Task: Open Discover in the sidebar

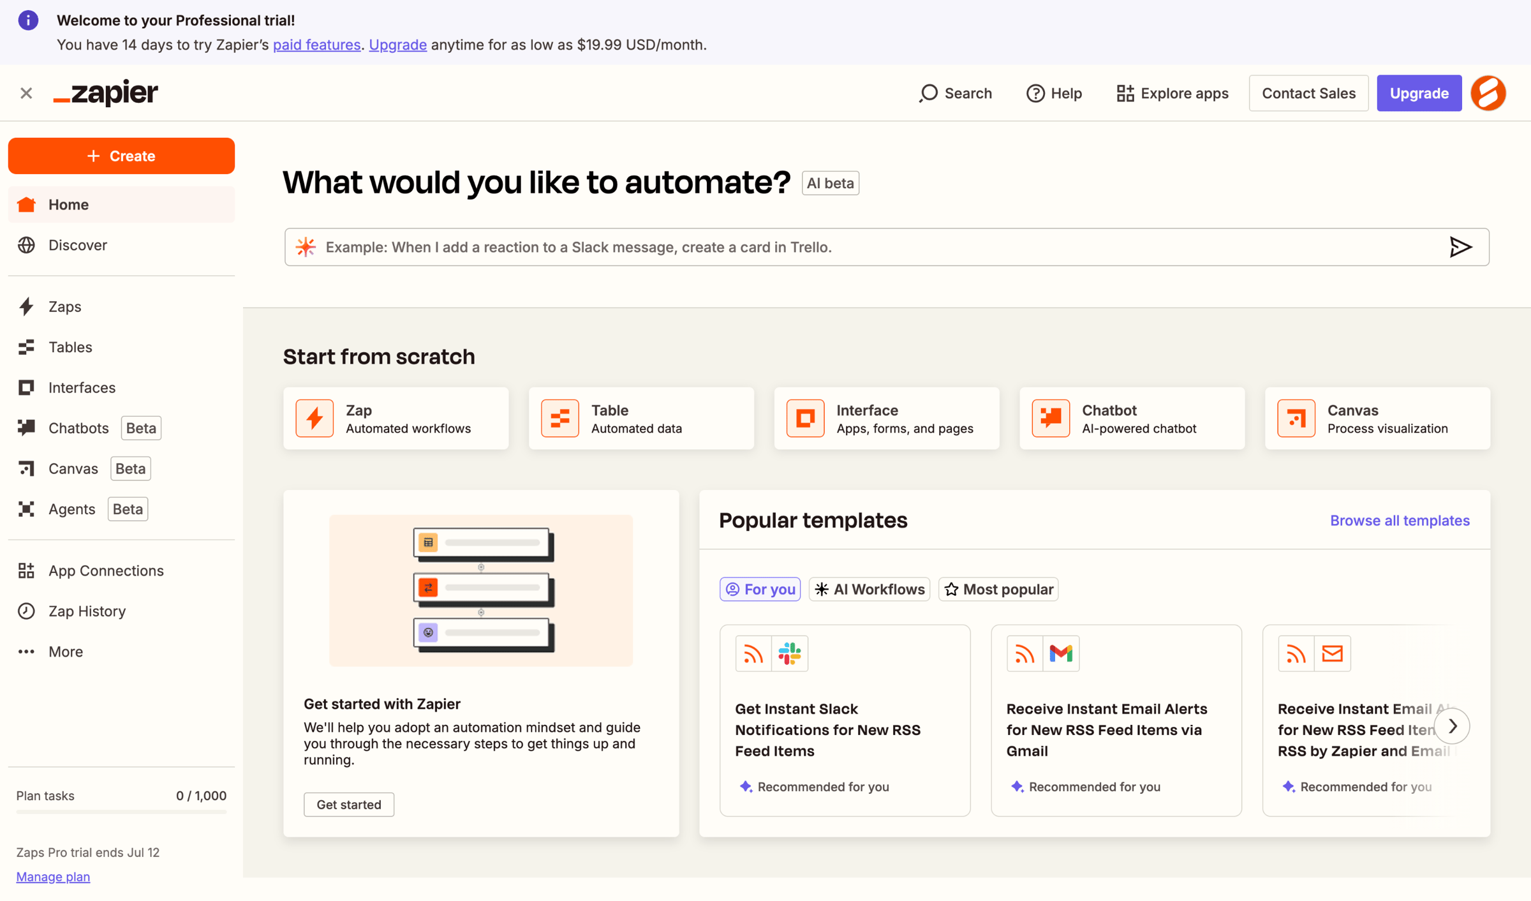Action: click(x=121, y=245)
